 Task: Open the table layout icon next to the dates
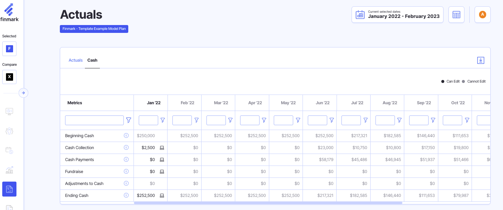click(x=456, y=15)
